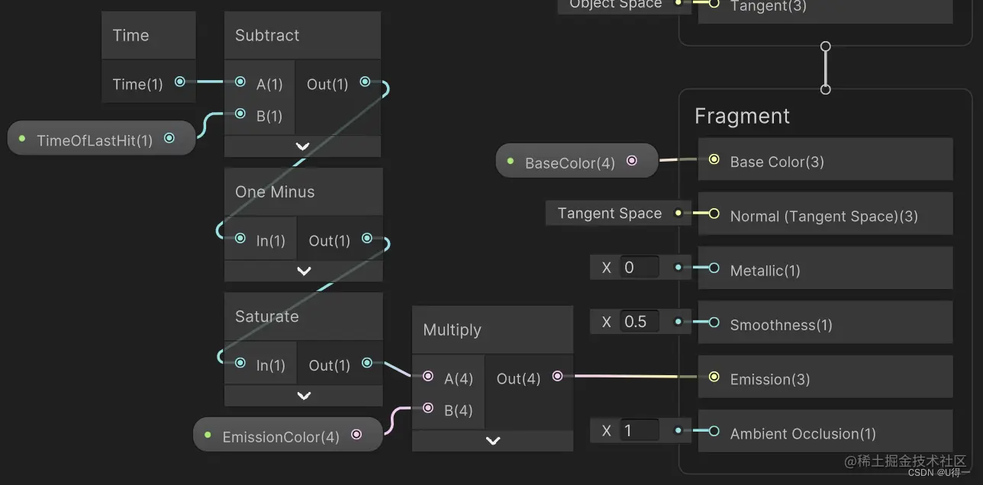Select the Subtract node header
The height and width of the screenshot is (485, 983).
click(x=303, y=35)
